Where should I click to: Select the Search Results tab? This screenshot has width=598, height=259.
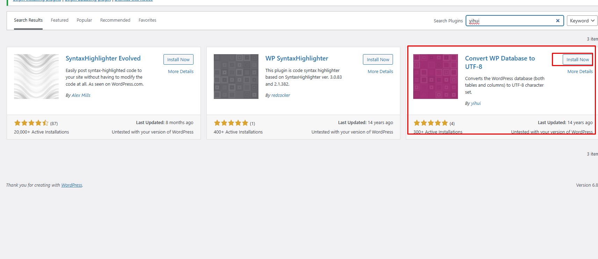coord(28,20)
